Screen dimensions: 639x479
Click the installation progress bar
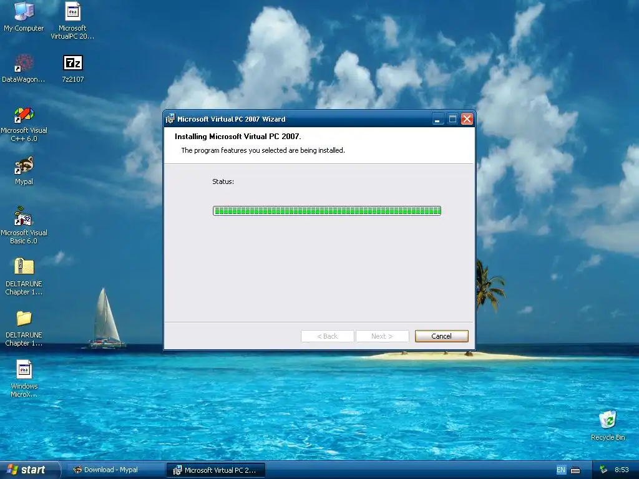click(x=327, y=211)
